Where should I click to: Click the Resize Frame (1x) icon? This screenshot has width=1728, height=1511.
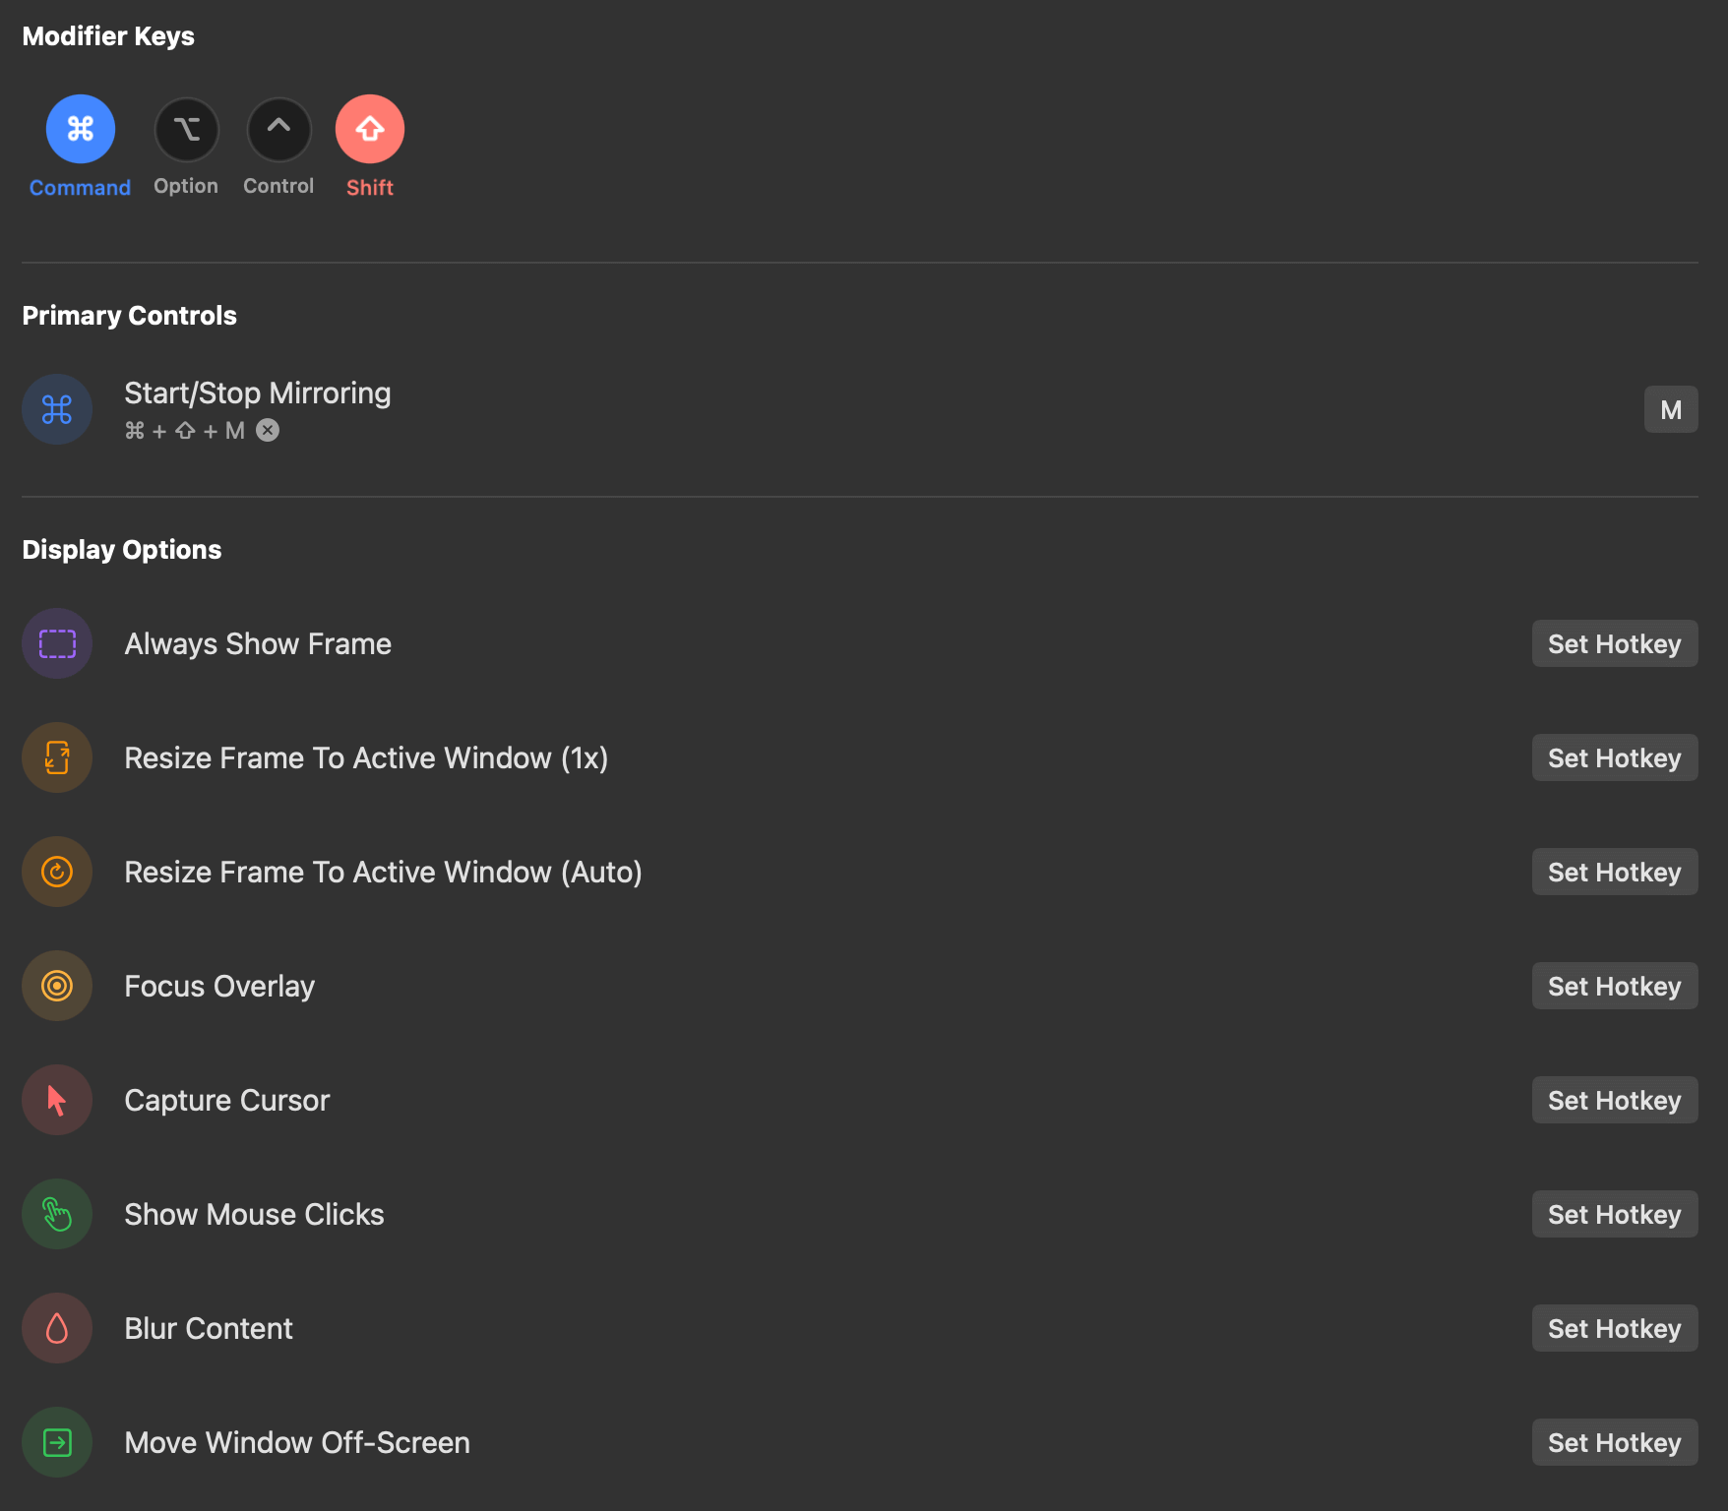(x=57, y=757)
